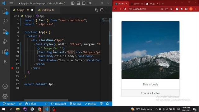Open the weather widget showing 28°C
This screenshot has height=112, width=199.
point(142,109)
